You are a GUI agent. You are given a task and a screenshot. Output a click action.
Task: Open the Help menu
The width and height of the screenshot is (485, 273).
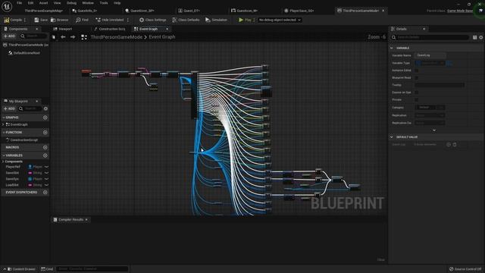click(117, 3)
